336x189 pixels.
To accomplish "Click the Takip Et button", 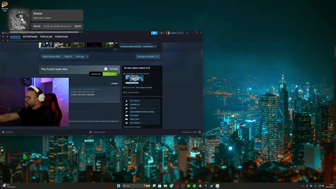I will click(68, 56).
